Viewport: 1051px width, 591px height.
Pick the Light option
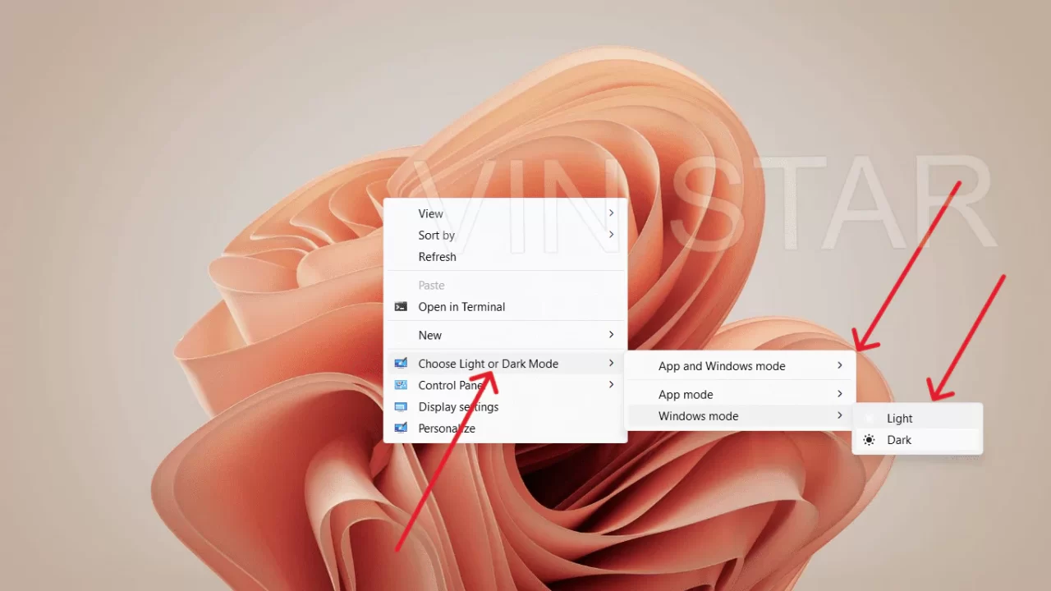coord(917,419)
